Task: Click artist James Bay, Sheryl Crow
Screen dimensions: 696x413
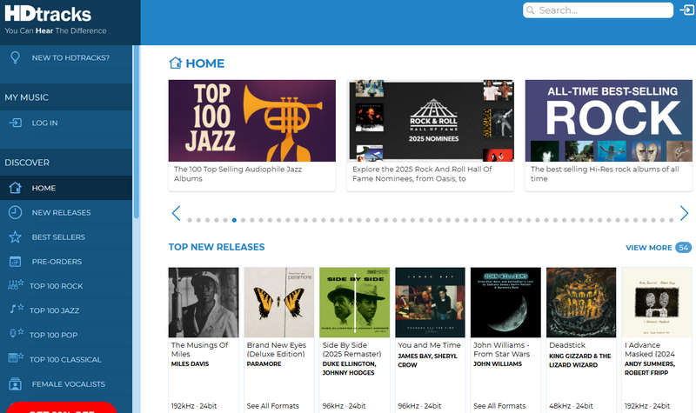Action: [x=427, y=360]
